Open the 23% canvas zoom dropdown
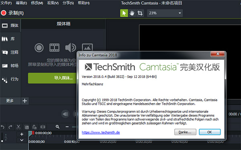Viewport: 241px width, 150px height. 165,13
